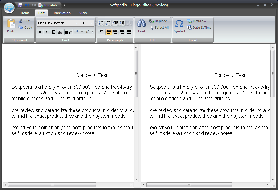Click the left pane scroll left arrow
Image resolution: width=278 pixels, height=190 pixels.
[x=5, y=185]
